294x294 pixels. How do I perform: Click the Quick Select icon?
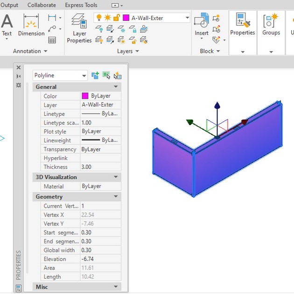point(118,76)
